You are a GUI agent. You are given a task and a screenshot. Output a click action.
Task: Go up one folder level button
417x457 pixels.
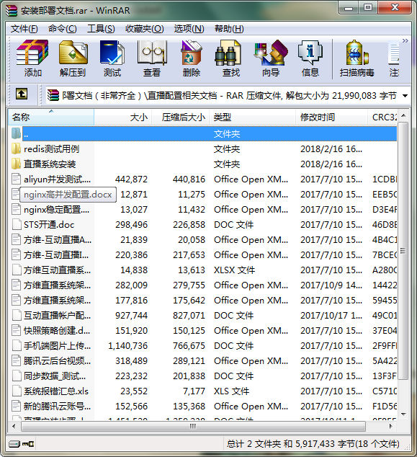click(x=22, y=94)
